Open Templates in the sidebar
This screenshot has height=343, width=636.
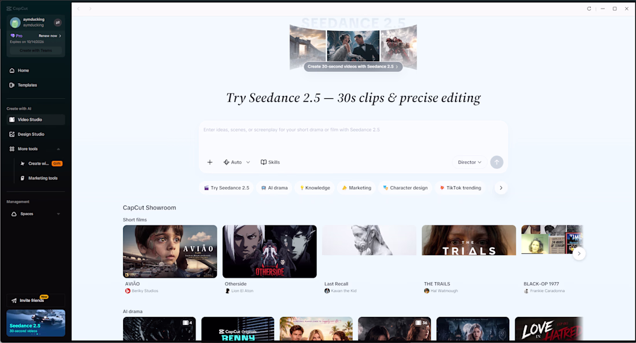click(x=36, y=85)
